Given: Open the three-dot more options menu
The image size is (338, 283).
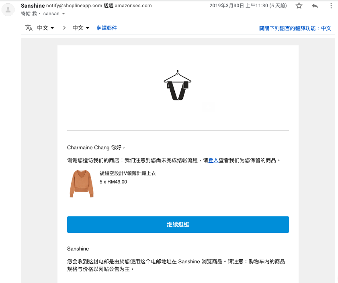Looking at the screenshot, I should click(331, 6).
